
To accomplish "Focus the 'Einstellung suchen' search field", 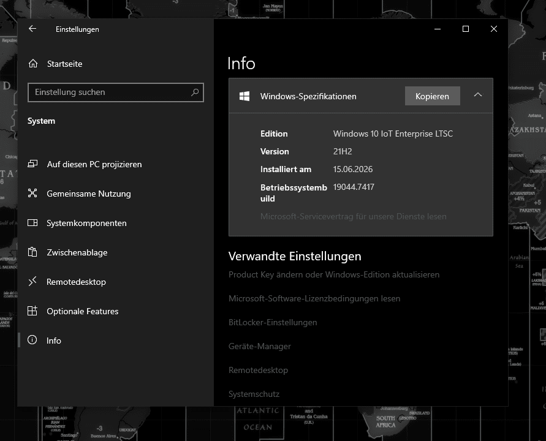I will (116, 92).
